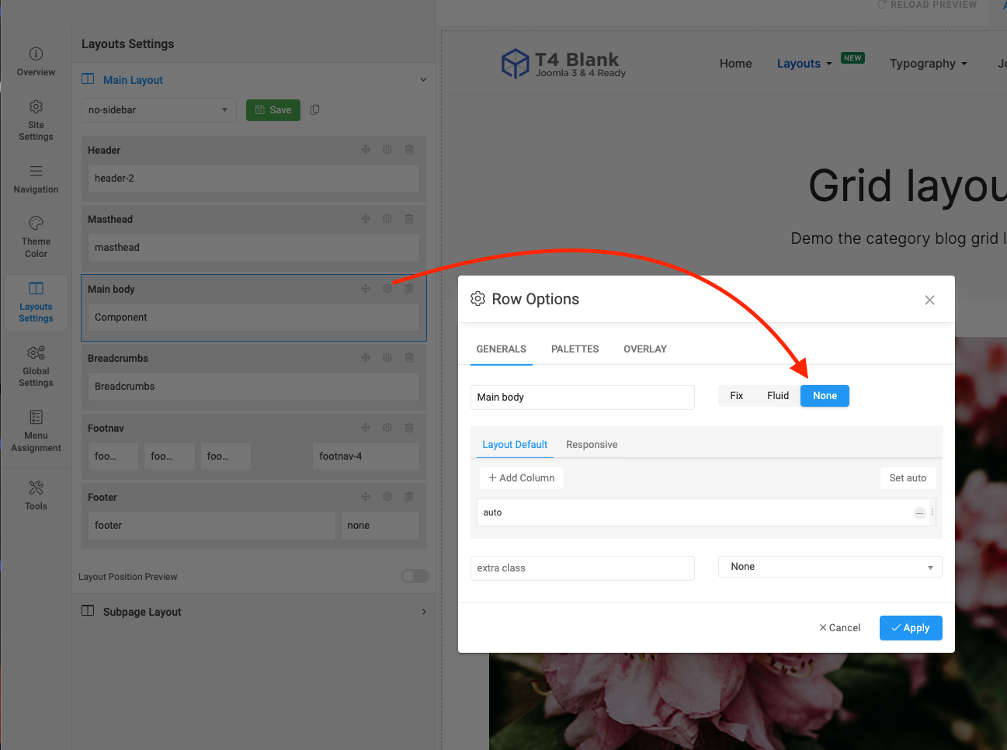Click the extra class input field
1007x750 pixels.
click(x=582, y=568)
